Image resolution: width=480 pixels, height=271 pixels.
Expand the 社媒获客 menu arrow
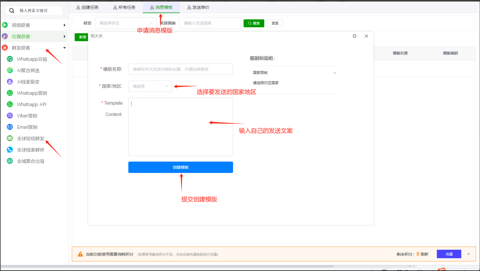click(x=64, y=36)
